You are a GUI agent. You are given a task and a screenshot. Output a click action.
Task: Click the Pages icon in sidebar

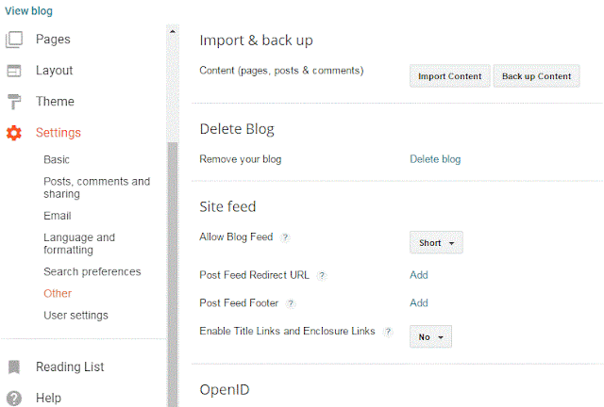coord(14,40)
